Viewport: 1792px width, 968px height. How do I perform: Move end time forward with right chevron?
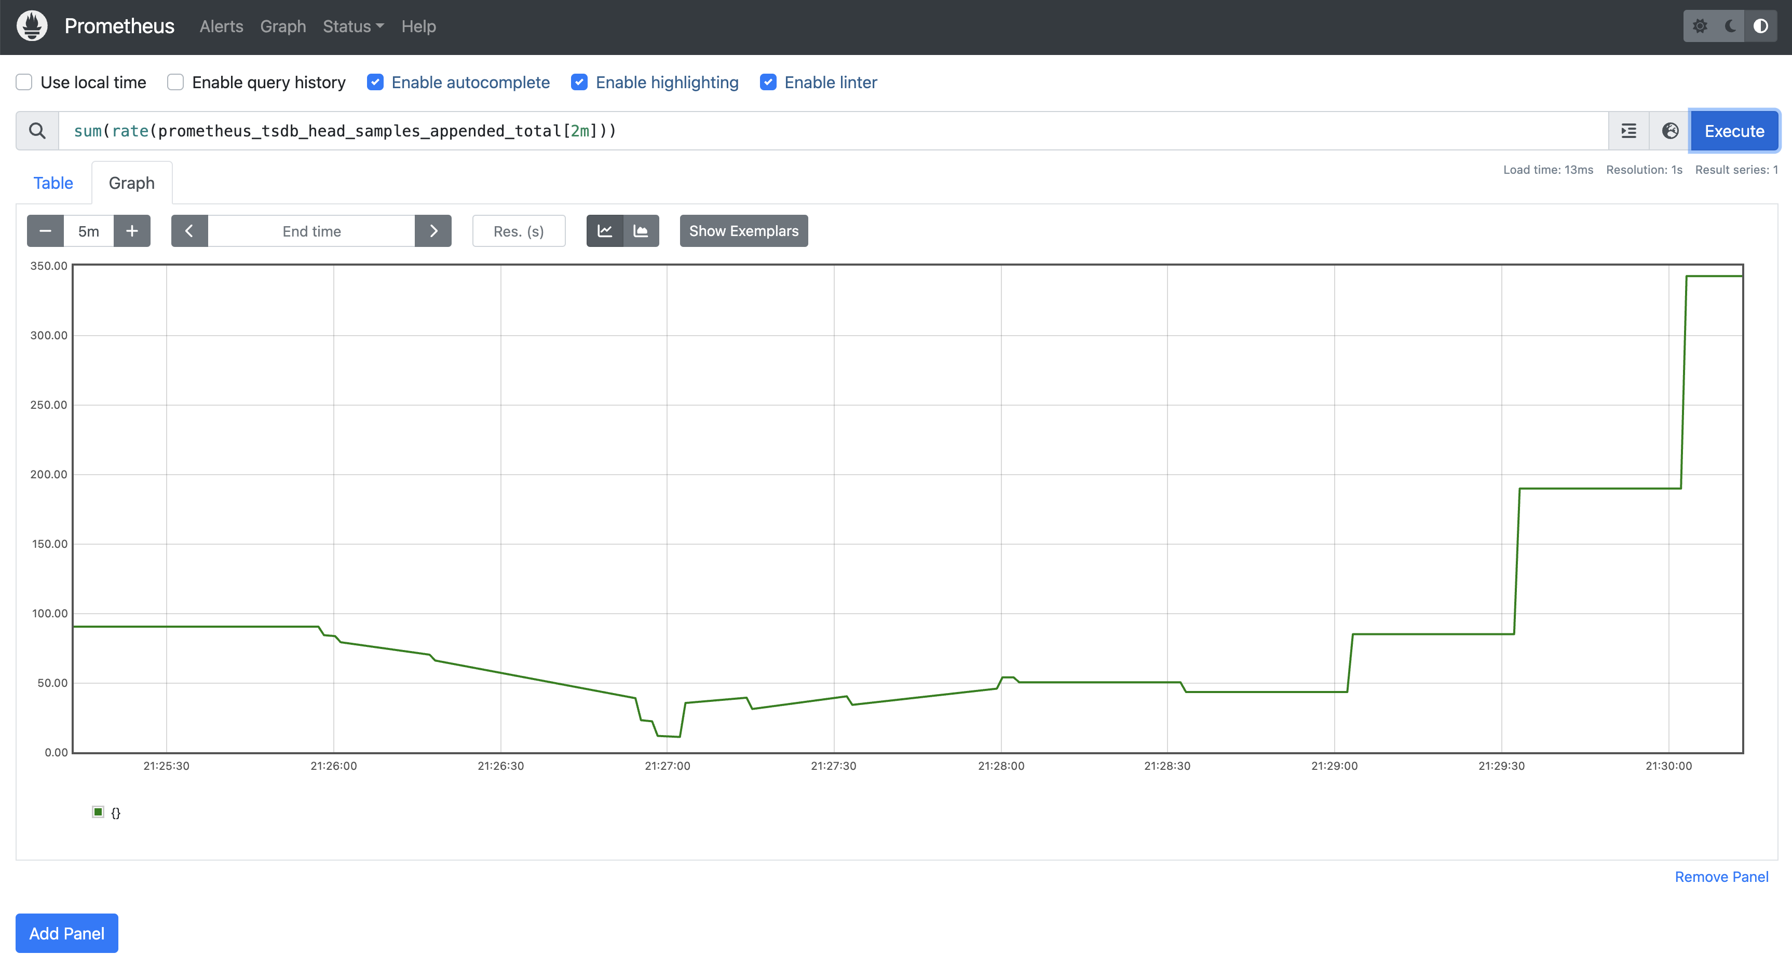[433, 231]
